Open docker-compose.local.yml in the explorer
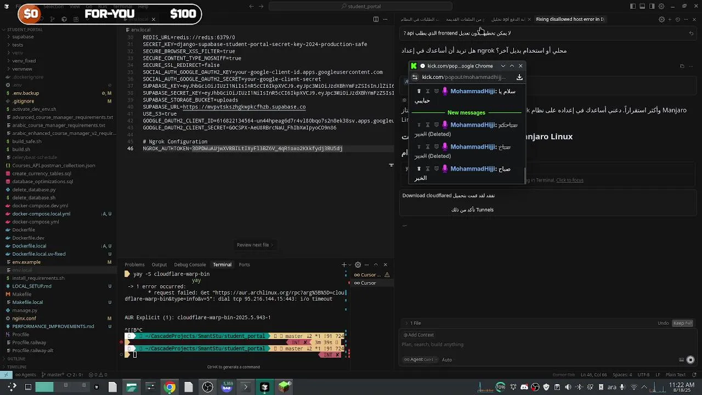The image size is (702, 395). coord(41,213)
